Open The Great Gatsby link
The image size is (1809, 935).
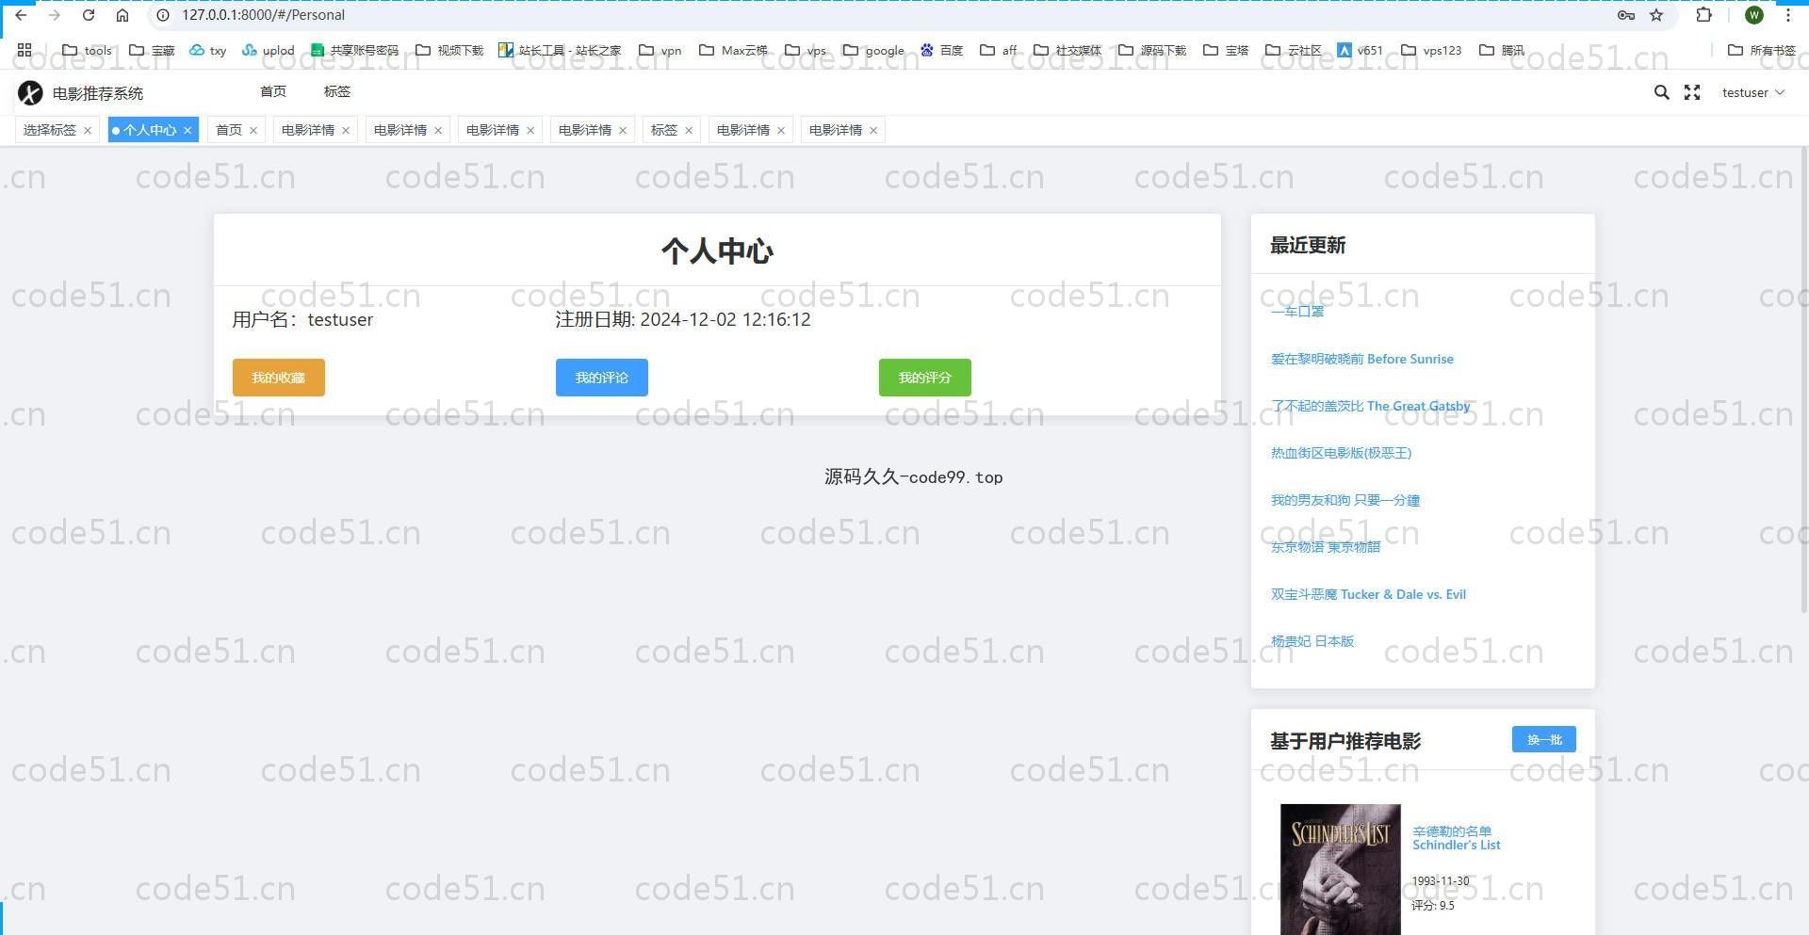1371,406
